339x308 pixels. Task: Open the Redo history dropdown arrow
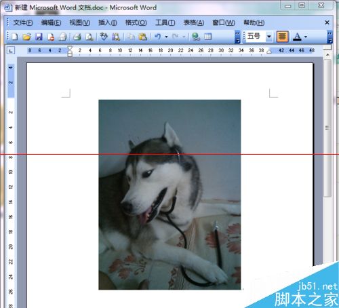[184, 37]
